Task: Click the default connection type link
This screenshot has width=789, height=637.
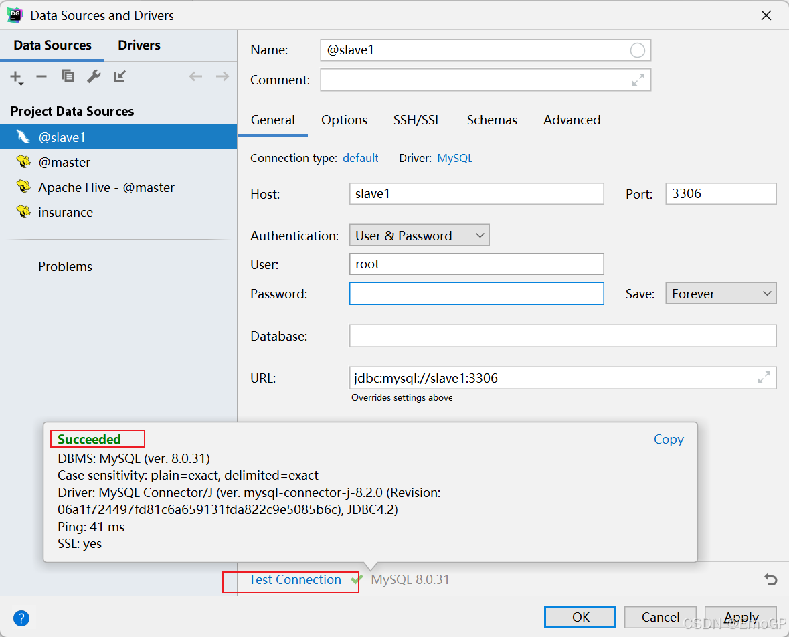Action: [x=360, y=158]
